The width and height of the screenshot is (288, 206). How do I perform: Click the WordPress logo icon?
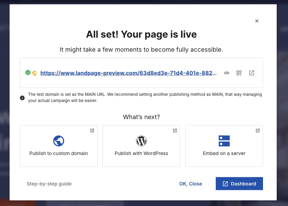(141, 141)
